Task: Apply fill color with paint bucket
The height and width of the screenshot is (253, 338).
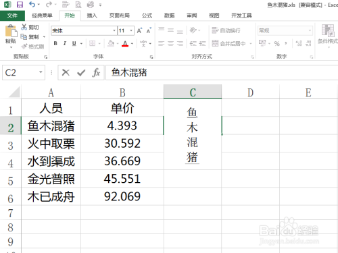Action: (111, 43)
